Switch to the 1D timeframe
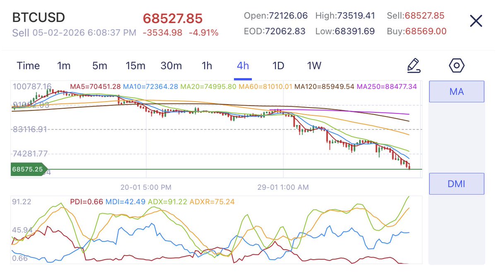The image size is (497, 279). (x=278, y=65)
